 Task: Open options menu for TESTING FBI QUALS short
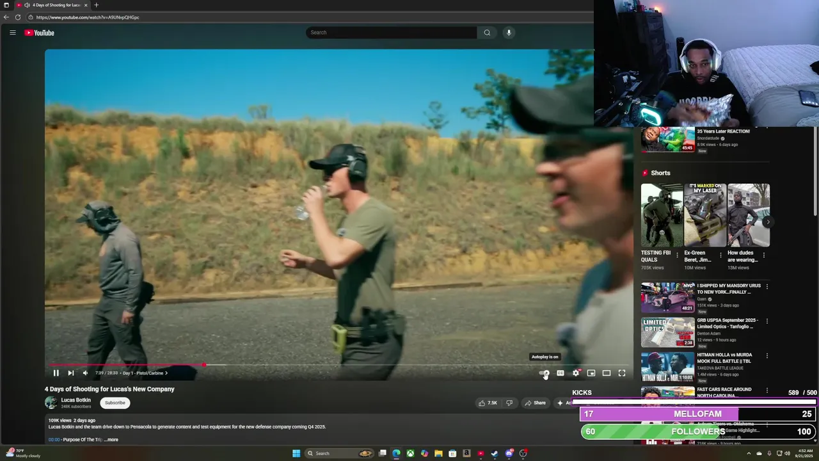tap(678, 255)
